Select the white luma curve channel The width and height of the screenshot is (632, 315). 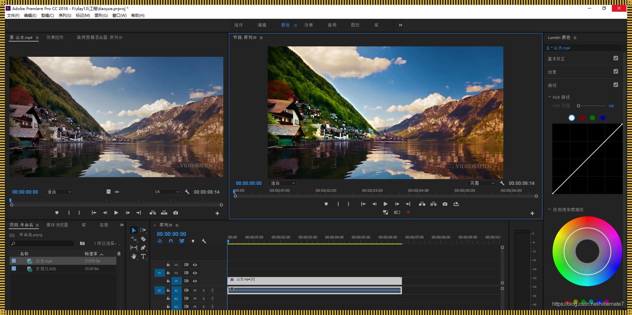(572, 118)
